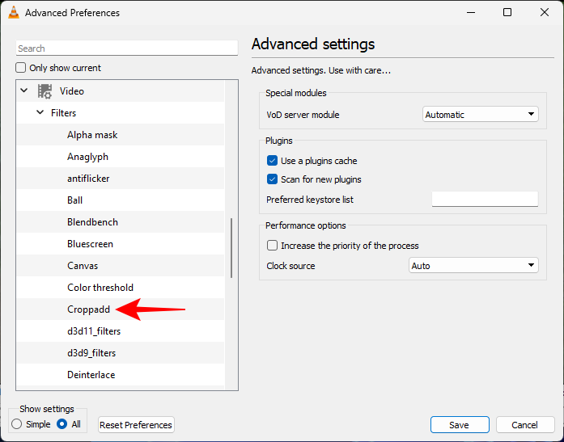Click the Video category film icon
The image size is (564, 442).
pos(45,91)
